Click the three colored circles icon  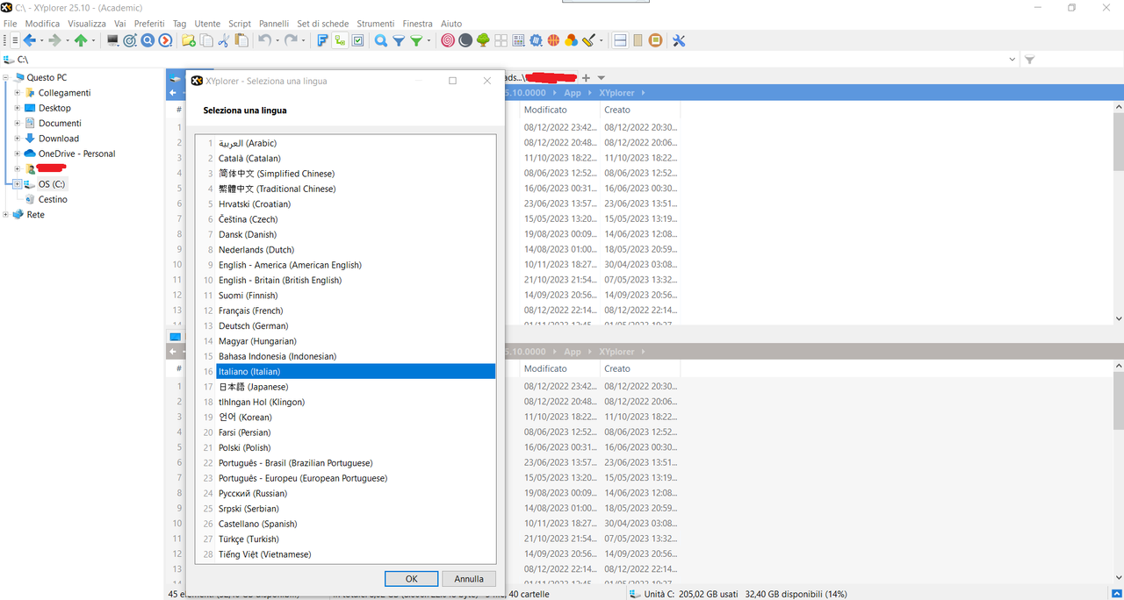(x=571, y=40)
